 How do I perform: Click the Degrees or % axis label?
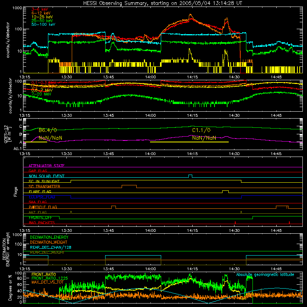(x=10, y=287)
